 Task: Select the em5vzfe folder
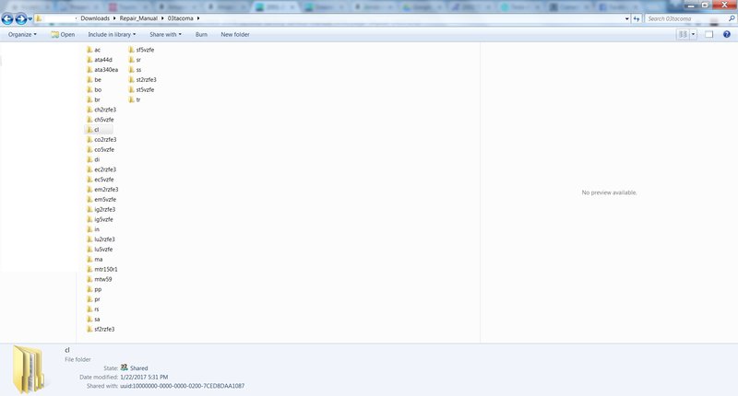click(101, 200)
